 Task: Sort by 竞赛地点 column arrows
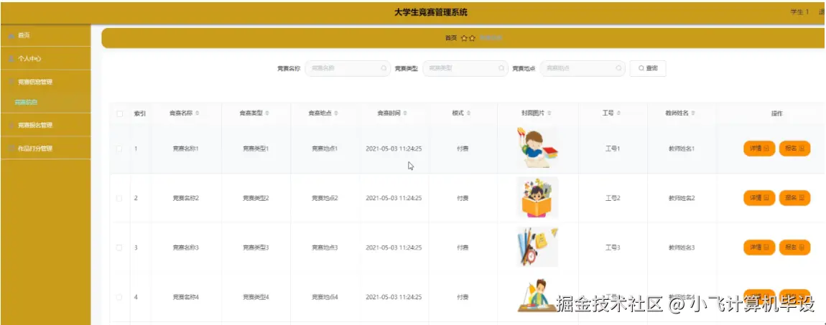pos(336,113)
